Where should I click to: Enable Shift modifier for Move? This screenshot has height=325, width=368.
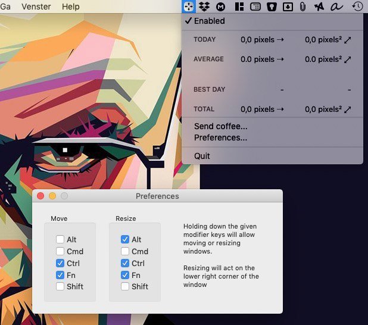pos(60,286)
